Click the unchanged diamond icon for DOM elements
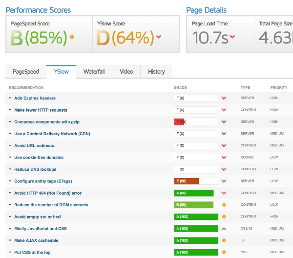 (224, 205)
